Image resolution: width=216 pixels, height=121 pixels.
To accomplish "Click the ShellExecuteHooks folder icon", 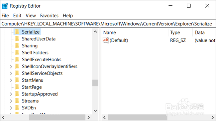I will point(17,59).
